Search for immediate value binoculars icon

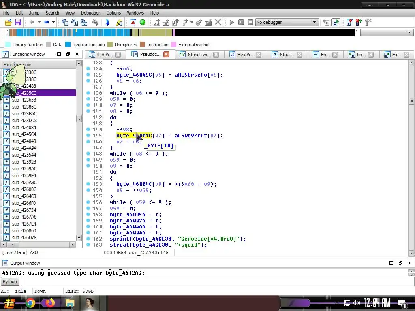click(65, 22)
